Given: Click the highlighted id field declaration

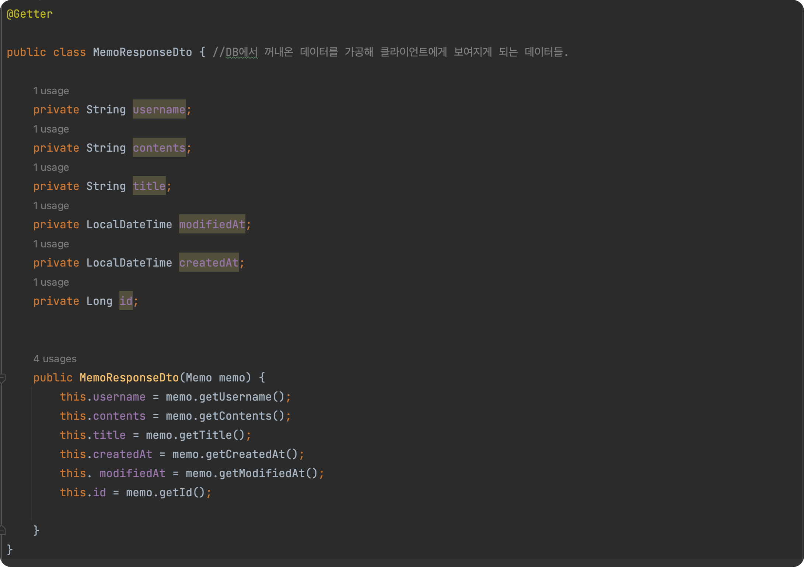Looking at the screenshot, I should (126, 301).
